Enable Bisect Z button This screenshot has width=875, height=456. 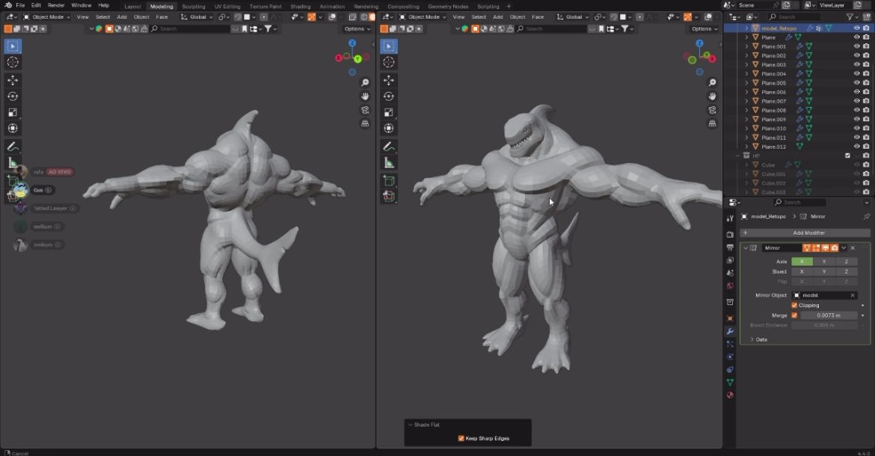coord(847,271)
